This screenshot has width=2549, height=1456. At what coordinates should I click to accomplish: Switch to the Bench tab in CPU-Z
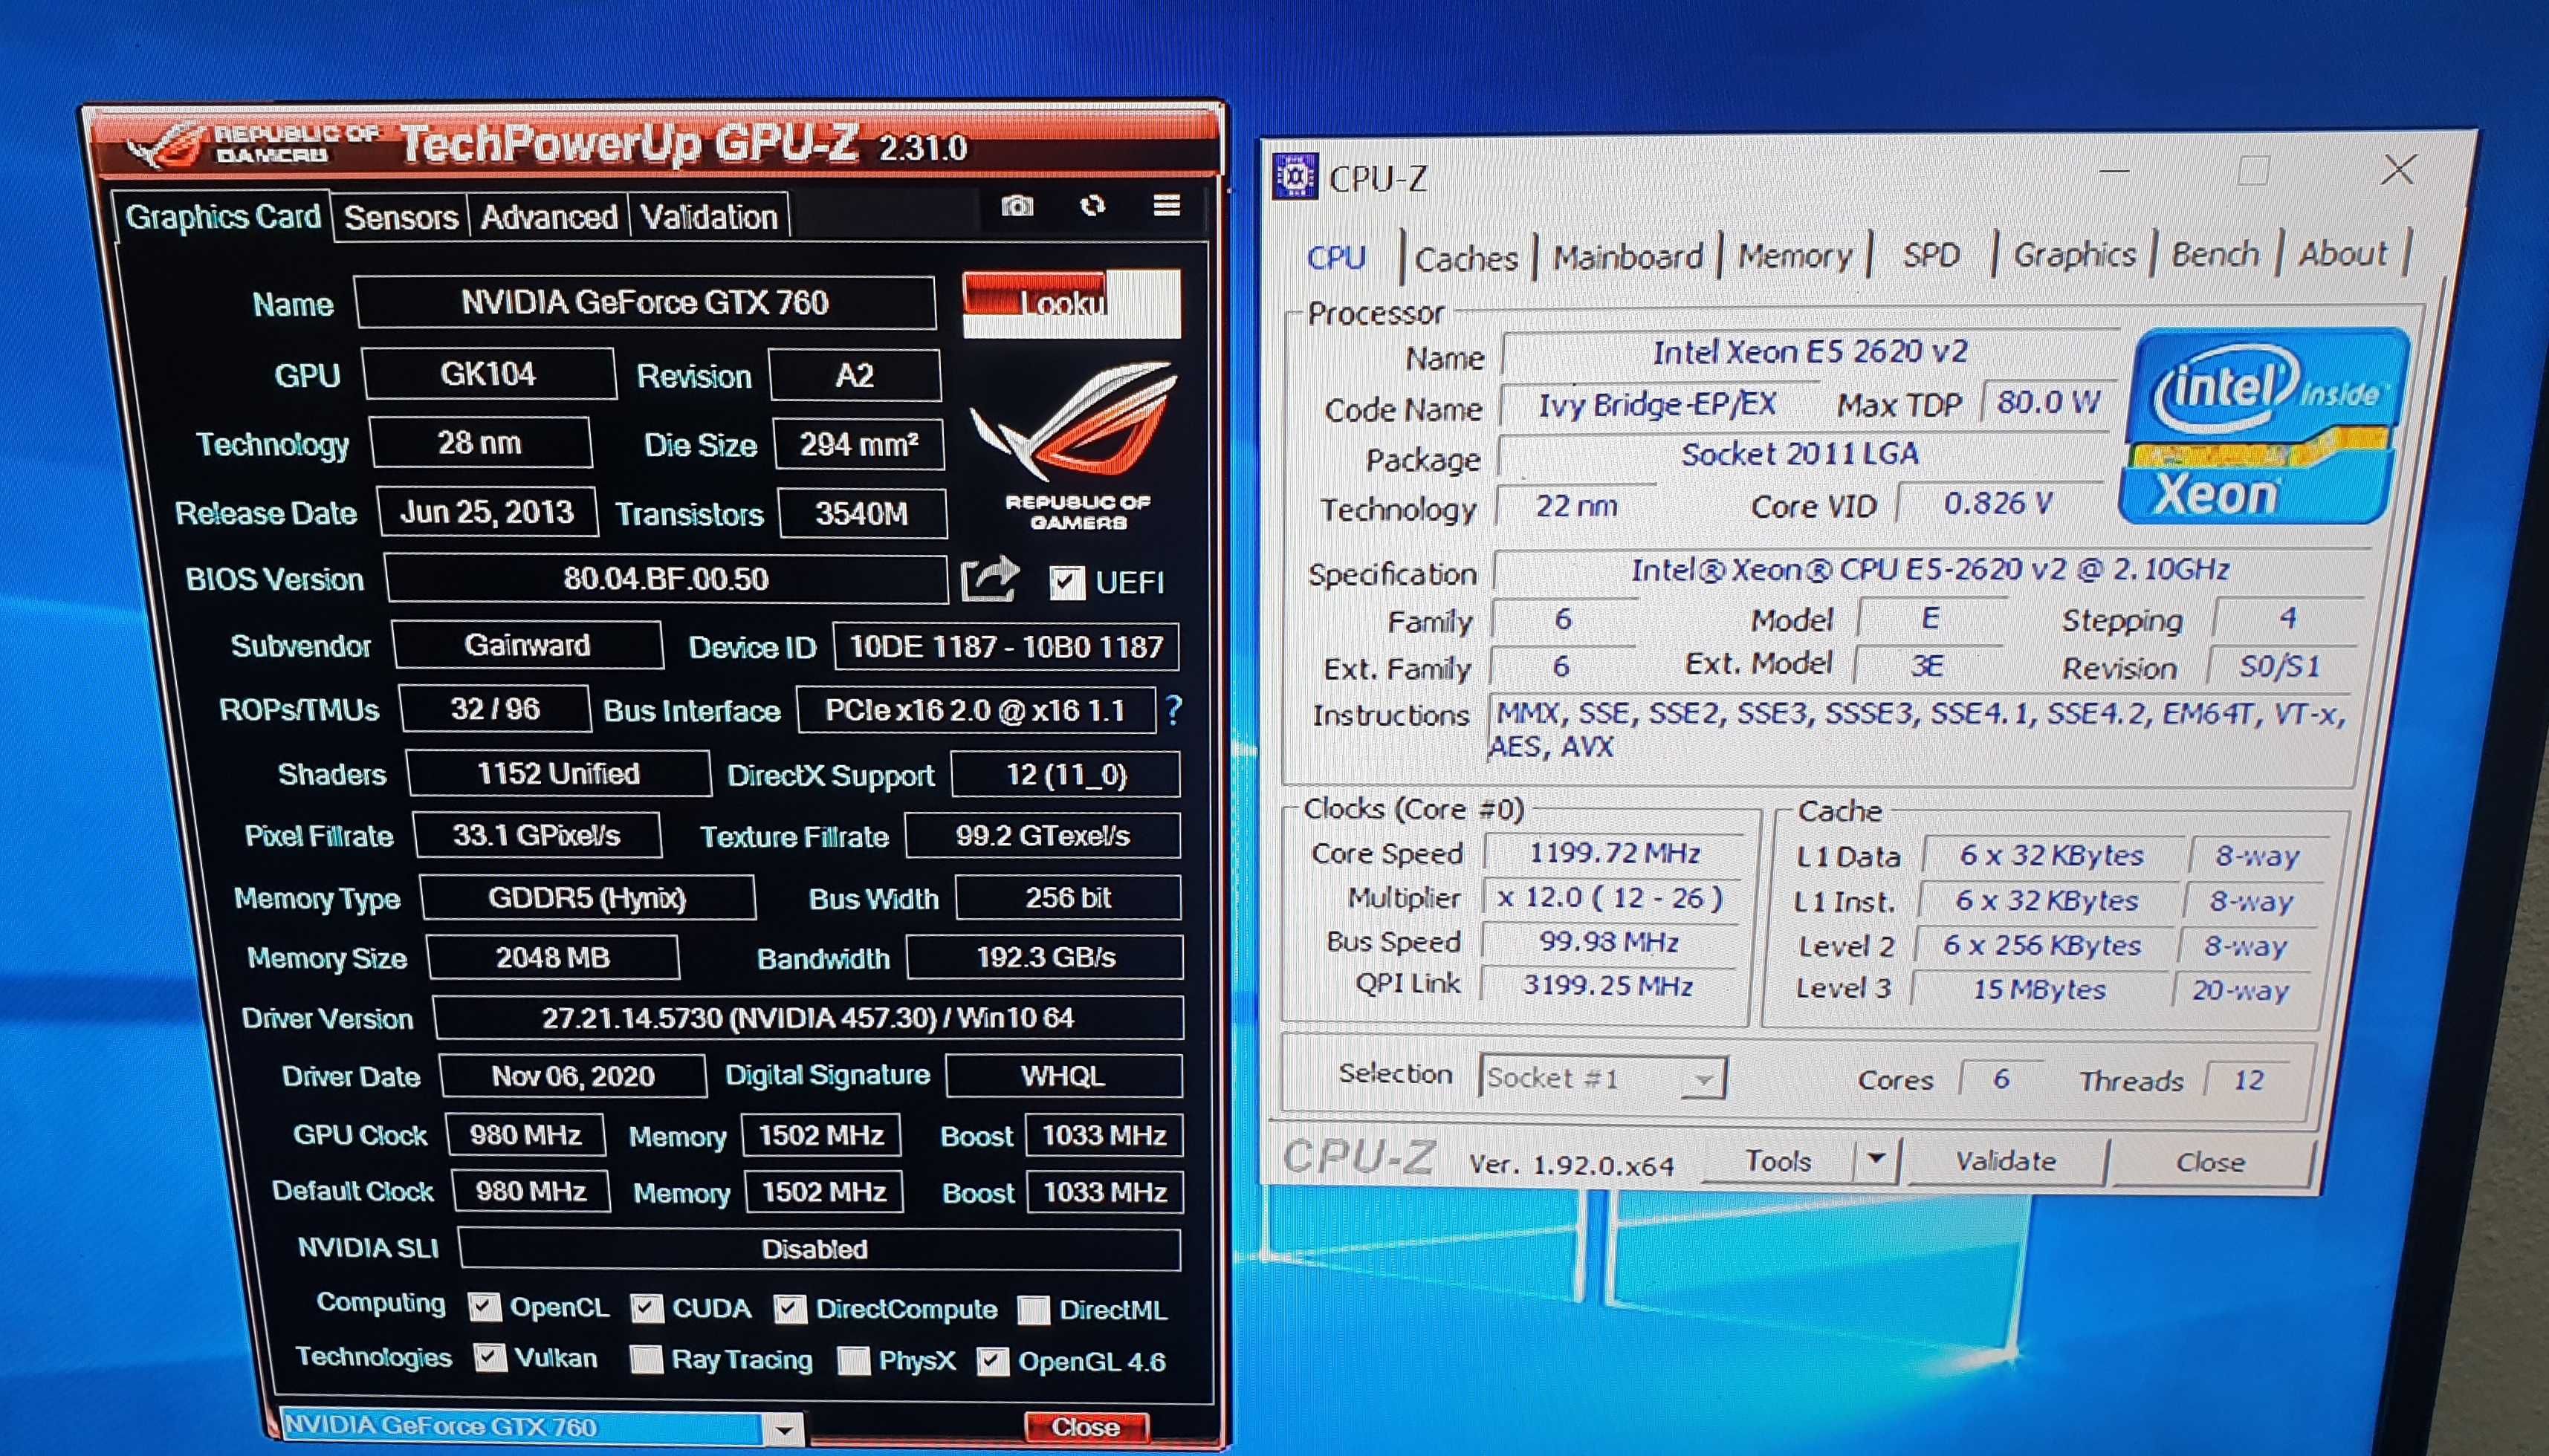[2215, 253]
